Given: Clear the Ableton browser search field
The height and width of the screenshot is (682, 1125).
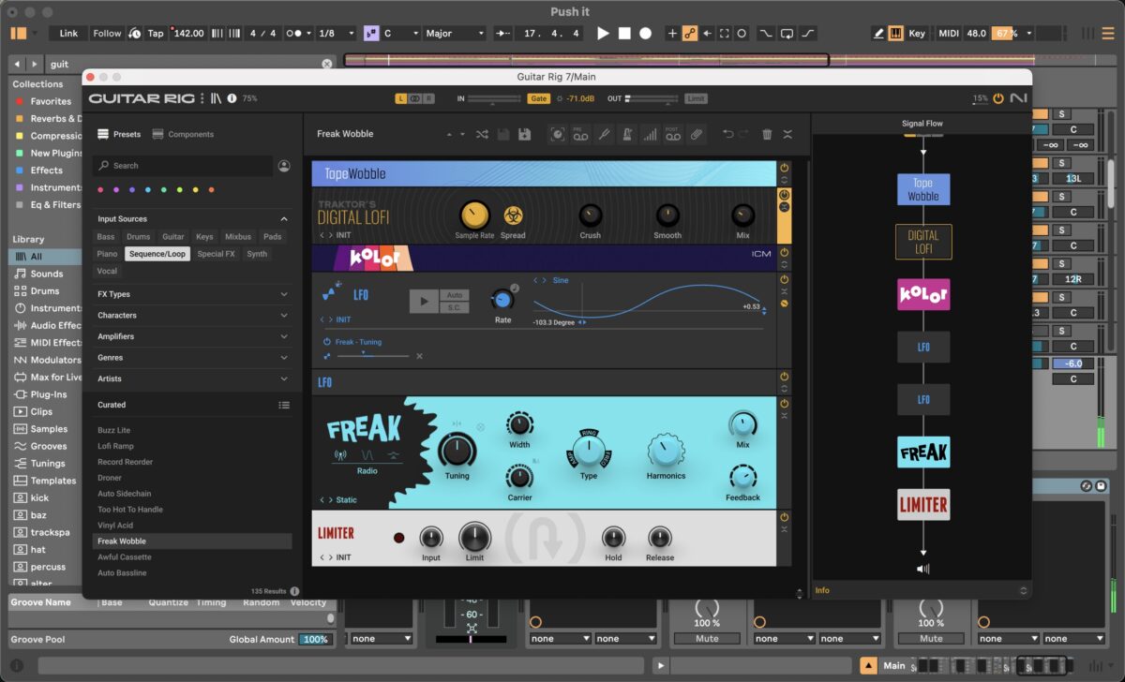Looking at the screenshot, I should [327, 64].
